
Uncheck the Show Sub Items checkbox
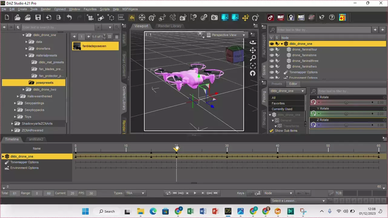(271, 131)
